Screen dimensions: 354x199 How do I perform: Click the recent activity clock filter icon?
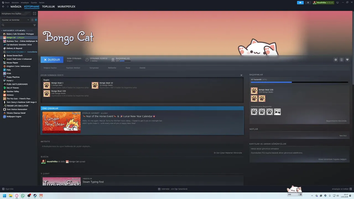[32, 20]
